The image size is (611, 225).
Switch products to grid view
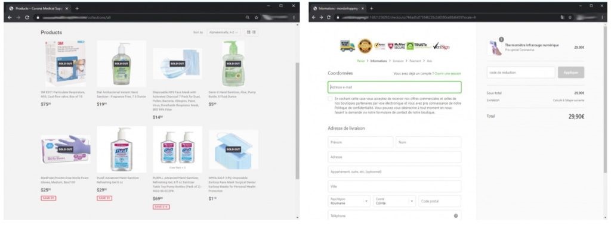tap(249, 32)
